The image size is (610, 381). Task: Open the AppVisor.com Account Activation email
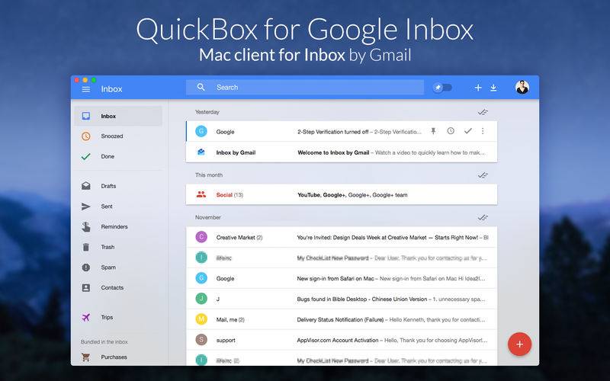[342, 340]
